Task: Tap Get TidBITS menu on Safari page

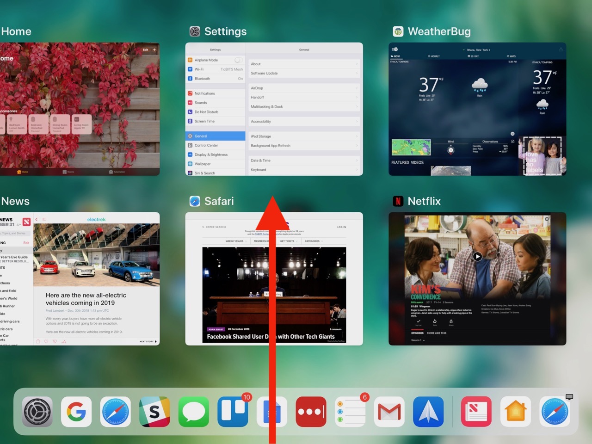Action: point(288,241)
